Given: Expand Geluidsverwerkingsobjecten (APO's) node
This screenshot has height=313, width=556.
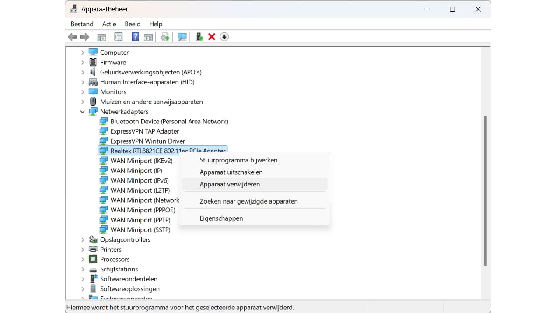Looking at the screenshot, I should pos(83,72).
